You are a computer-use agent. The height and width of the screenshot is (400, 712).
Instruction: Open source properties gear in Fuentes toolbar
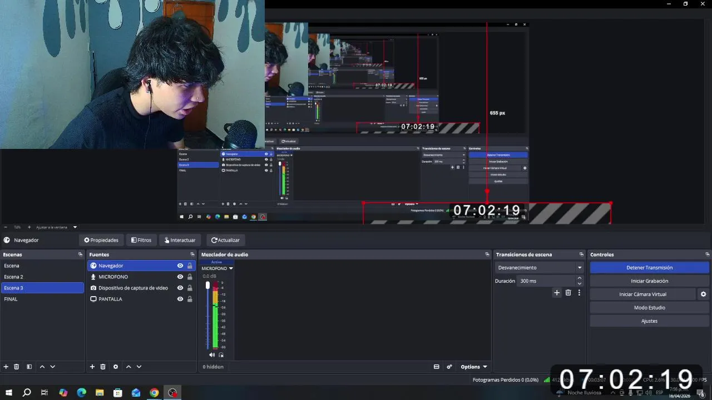click(116, 367)
